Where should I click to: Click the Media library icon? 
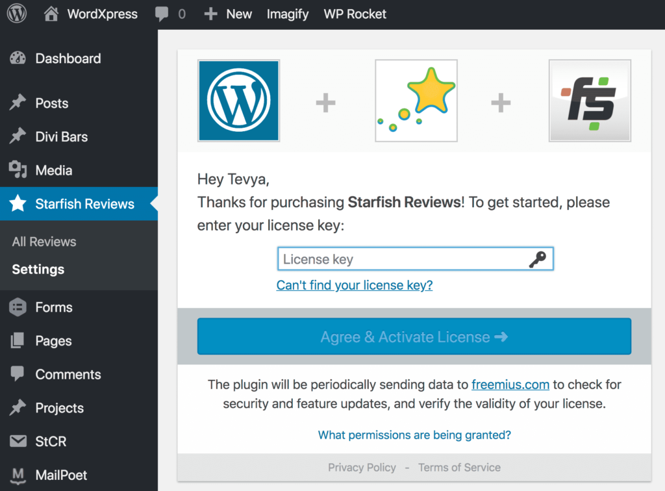18,170
